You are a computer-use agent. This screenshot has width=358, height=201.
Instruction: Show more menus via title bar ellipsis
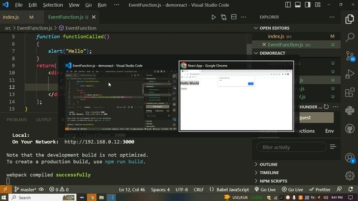[x=116, y=5]
